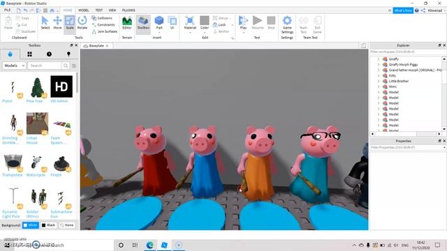This screenshot has height=251, width=447.
Task: Click the What's New button
Action: click(403, 10)
